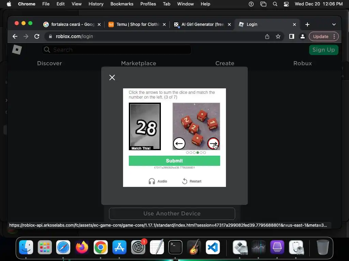Viewport: 349px width, 261px height.
Task: Open Spotlight search in menu bar
Action: point(275,4)
